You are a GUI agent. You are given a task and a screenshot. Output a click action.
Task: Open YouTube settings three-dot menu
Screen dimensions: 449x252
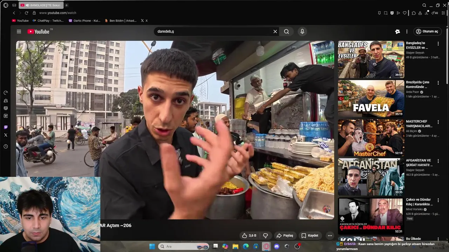(x=407, y=31)
